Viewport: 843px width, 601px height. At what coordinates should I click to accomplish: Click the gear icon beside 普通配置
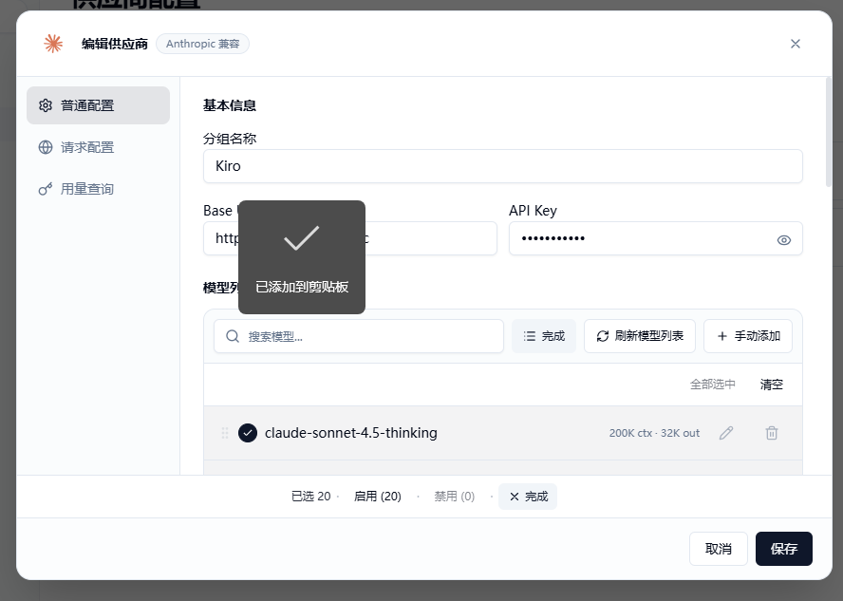(x=46, y=105)
